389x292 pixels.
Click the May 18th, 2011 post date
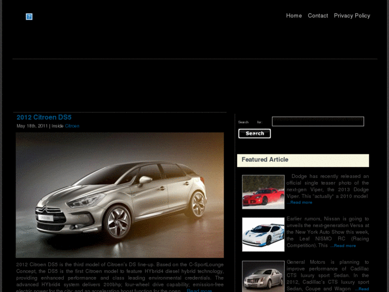tap(32, 126)
